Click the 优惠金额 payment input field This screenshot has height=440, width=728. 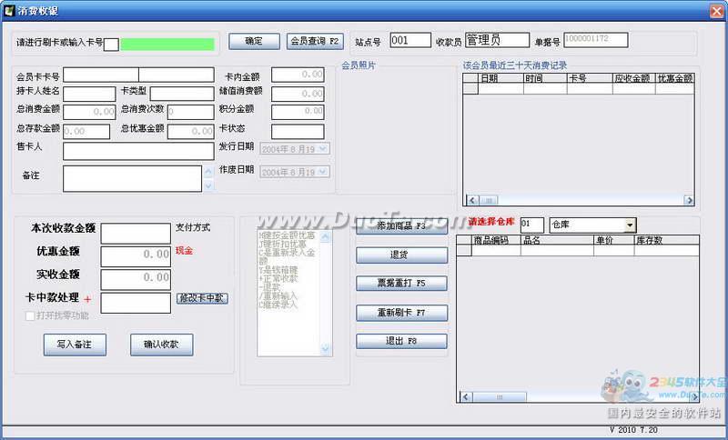(x=136, y=256)
